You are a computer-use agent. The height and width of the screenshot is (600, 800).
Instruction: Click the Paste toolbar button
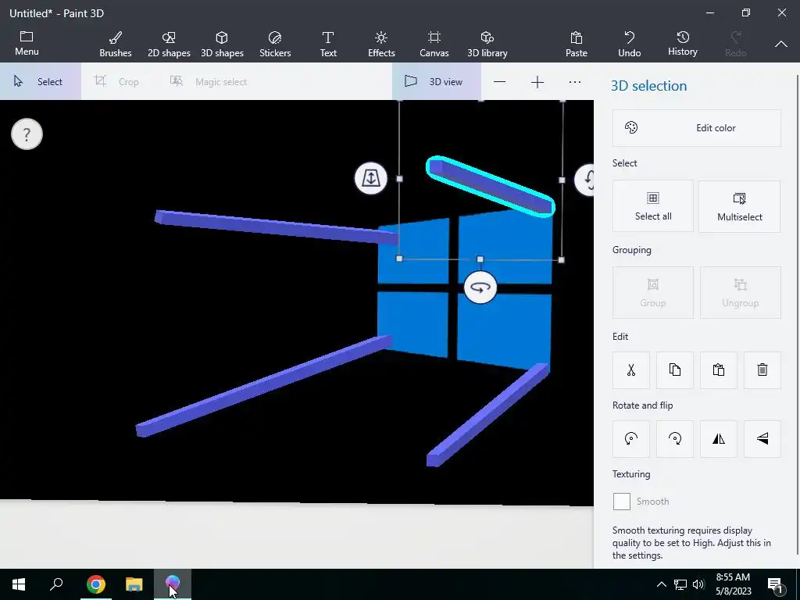tap(577, 45)
